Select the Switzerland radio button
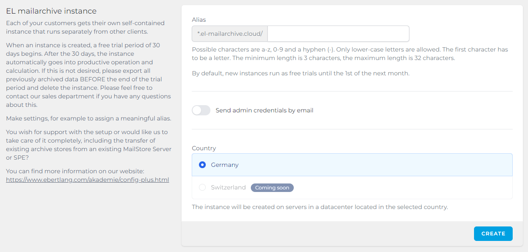Screen dimensions: 528x252 coord(202,187)
